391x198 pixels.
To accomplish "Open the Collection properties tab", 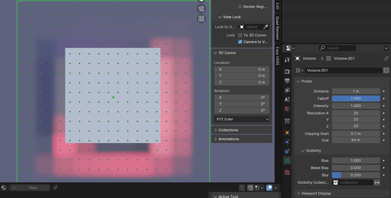I will (x=287, y=121).
